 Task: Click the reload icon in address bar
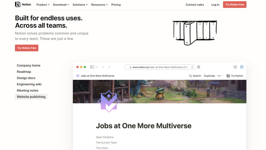(x=192, y=67)
